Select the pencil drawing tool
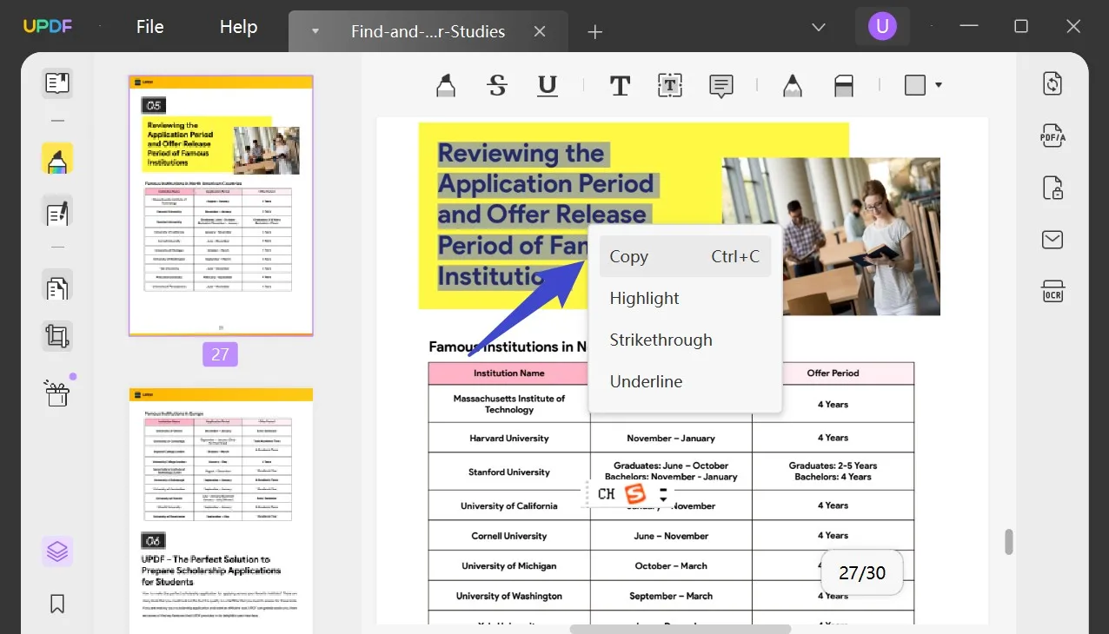The width and height of the screenshot is (1109, 634). click(x=792, y=85)
